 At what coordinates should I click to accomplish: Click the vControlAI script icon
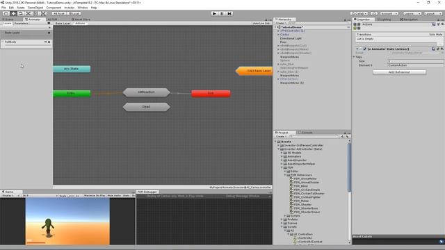(295, 238)
